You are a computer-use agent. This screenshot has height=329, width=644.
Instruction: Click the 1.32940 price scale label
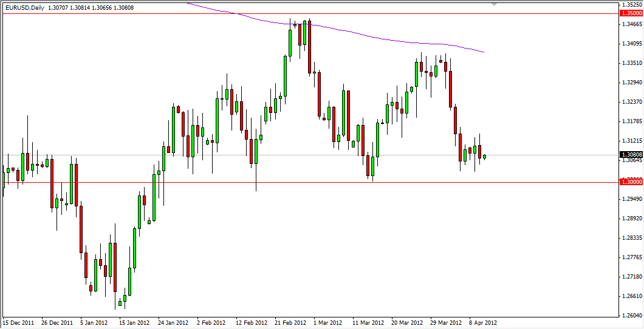[x=630, y=83]
